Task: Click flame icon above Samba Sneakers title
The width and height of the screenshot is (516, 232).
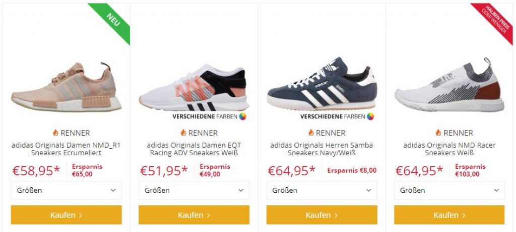Action: click(311, 133)
